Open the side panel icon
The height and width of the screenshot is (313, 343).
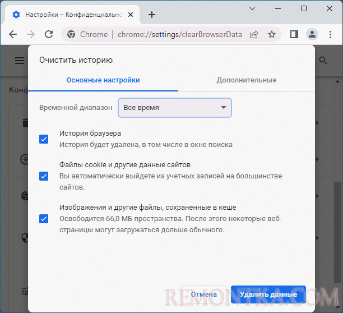(x=294, y=34)
